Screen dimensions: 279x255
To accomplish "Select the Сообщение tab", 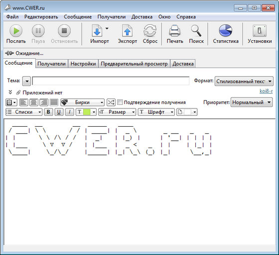I will point(19,63).
